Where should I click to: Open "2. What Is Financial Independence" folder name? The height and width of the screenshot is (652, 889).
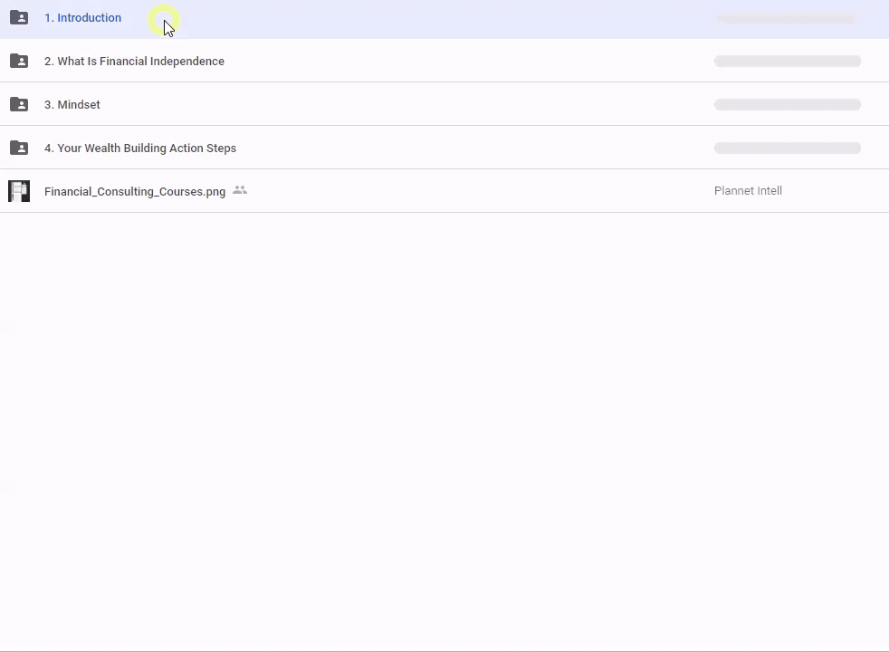134,62
